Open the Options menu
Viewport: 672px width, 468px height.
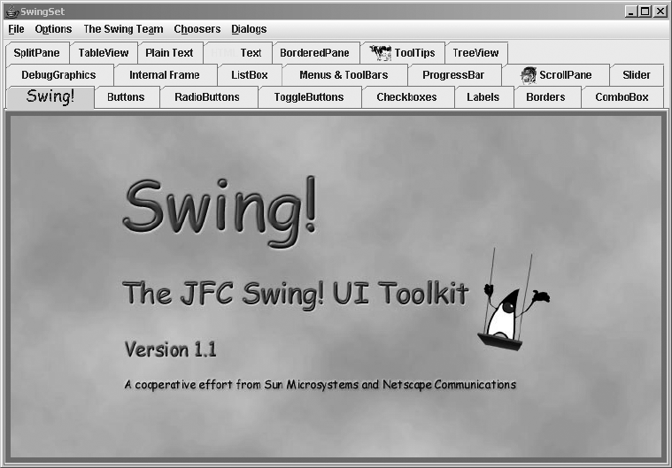tap(53, 29)
